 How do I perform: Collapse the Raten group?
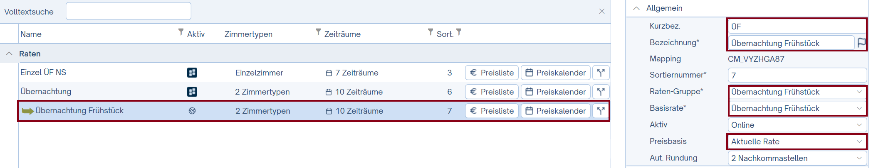tap(9, 54)
